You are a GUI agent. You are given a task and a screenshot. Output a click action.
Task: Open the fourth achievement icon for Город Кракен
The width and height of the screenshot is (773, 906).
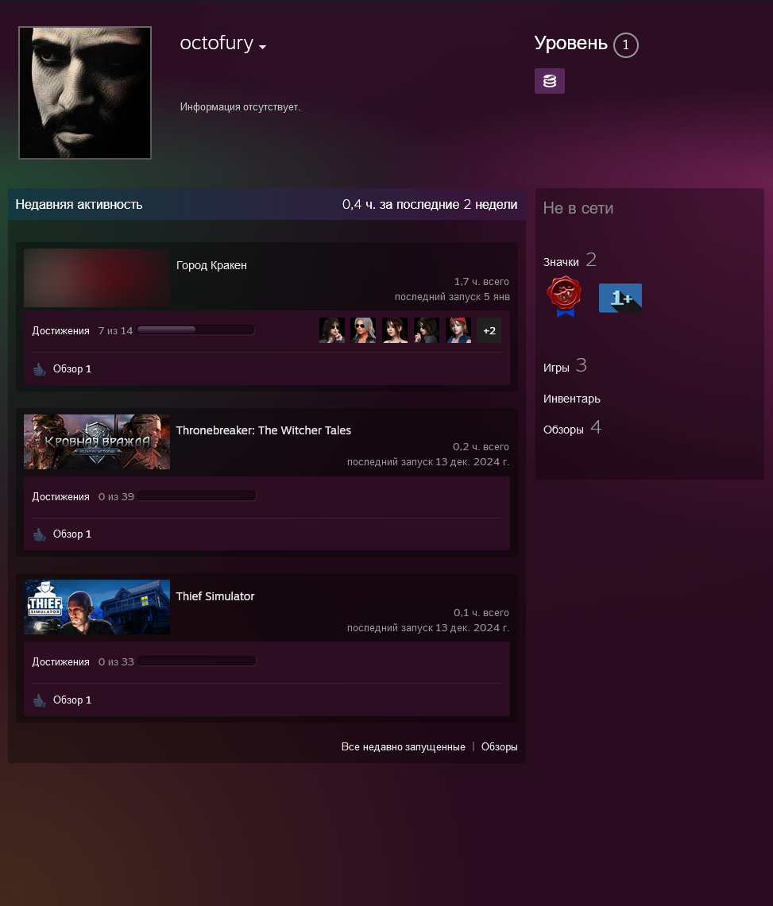(x=426, y=330)
